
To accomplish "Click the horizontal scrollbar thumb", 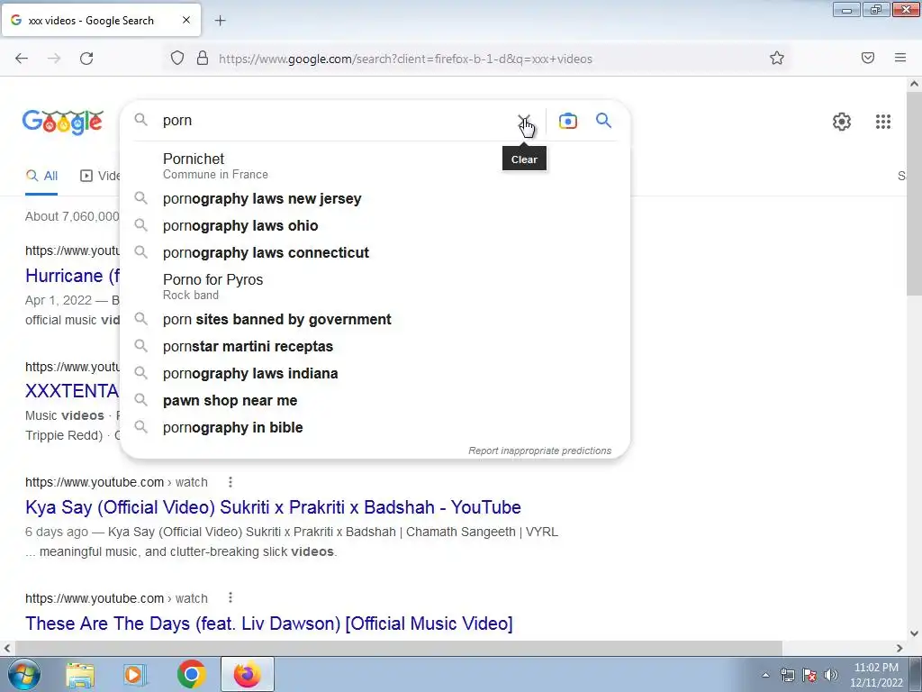I will coord(397,648).
